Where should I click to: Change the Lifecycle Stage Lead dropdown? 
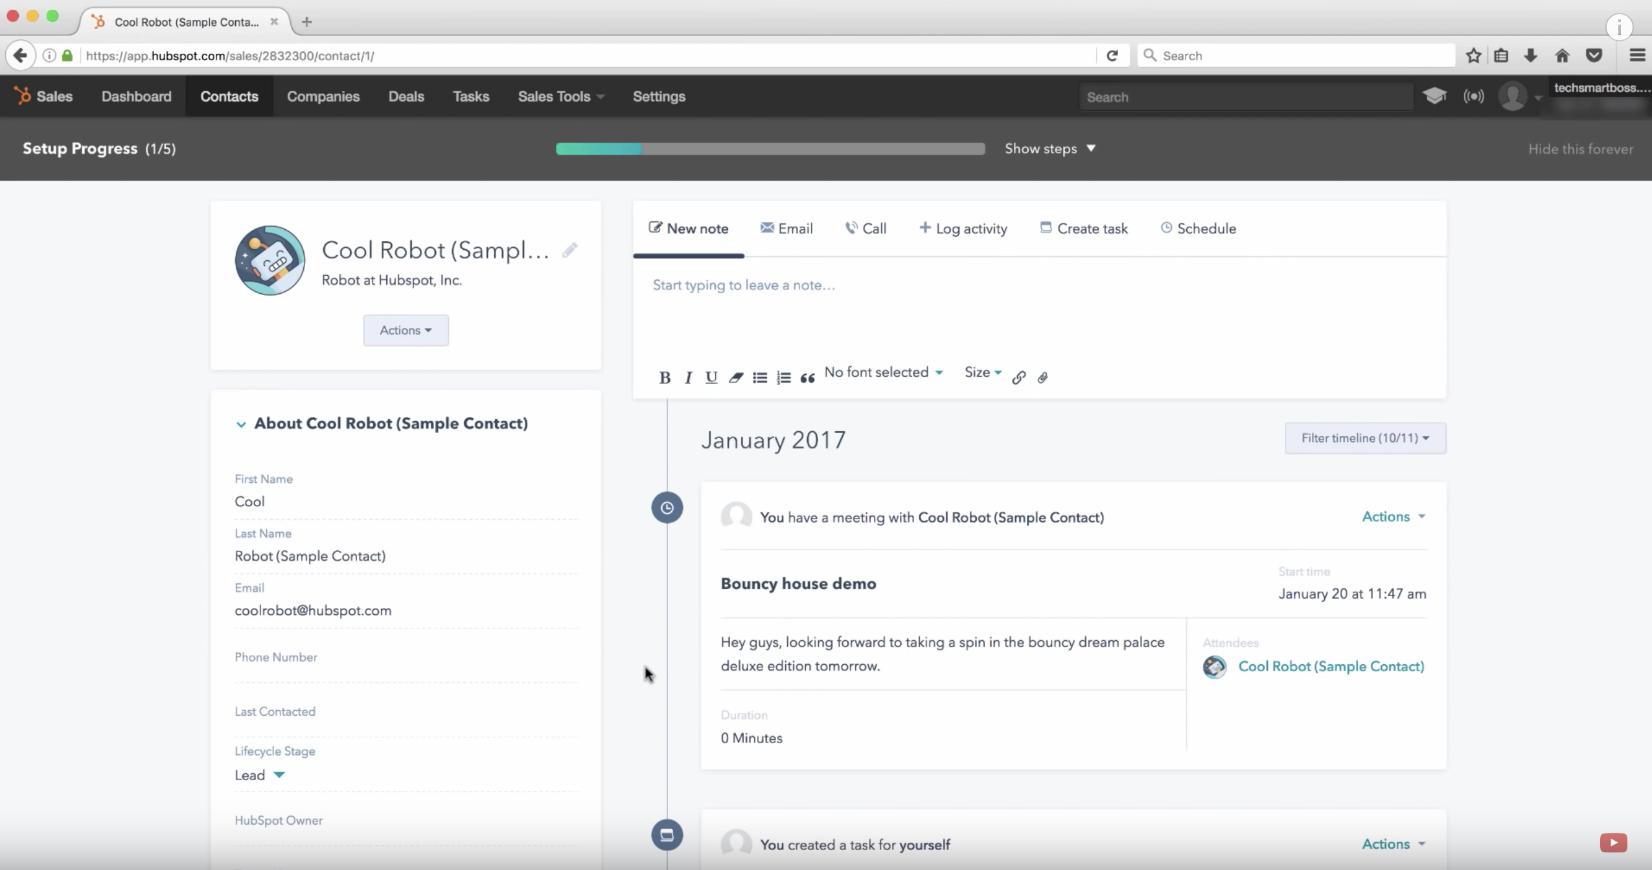pos(259,775)
